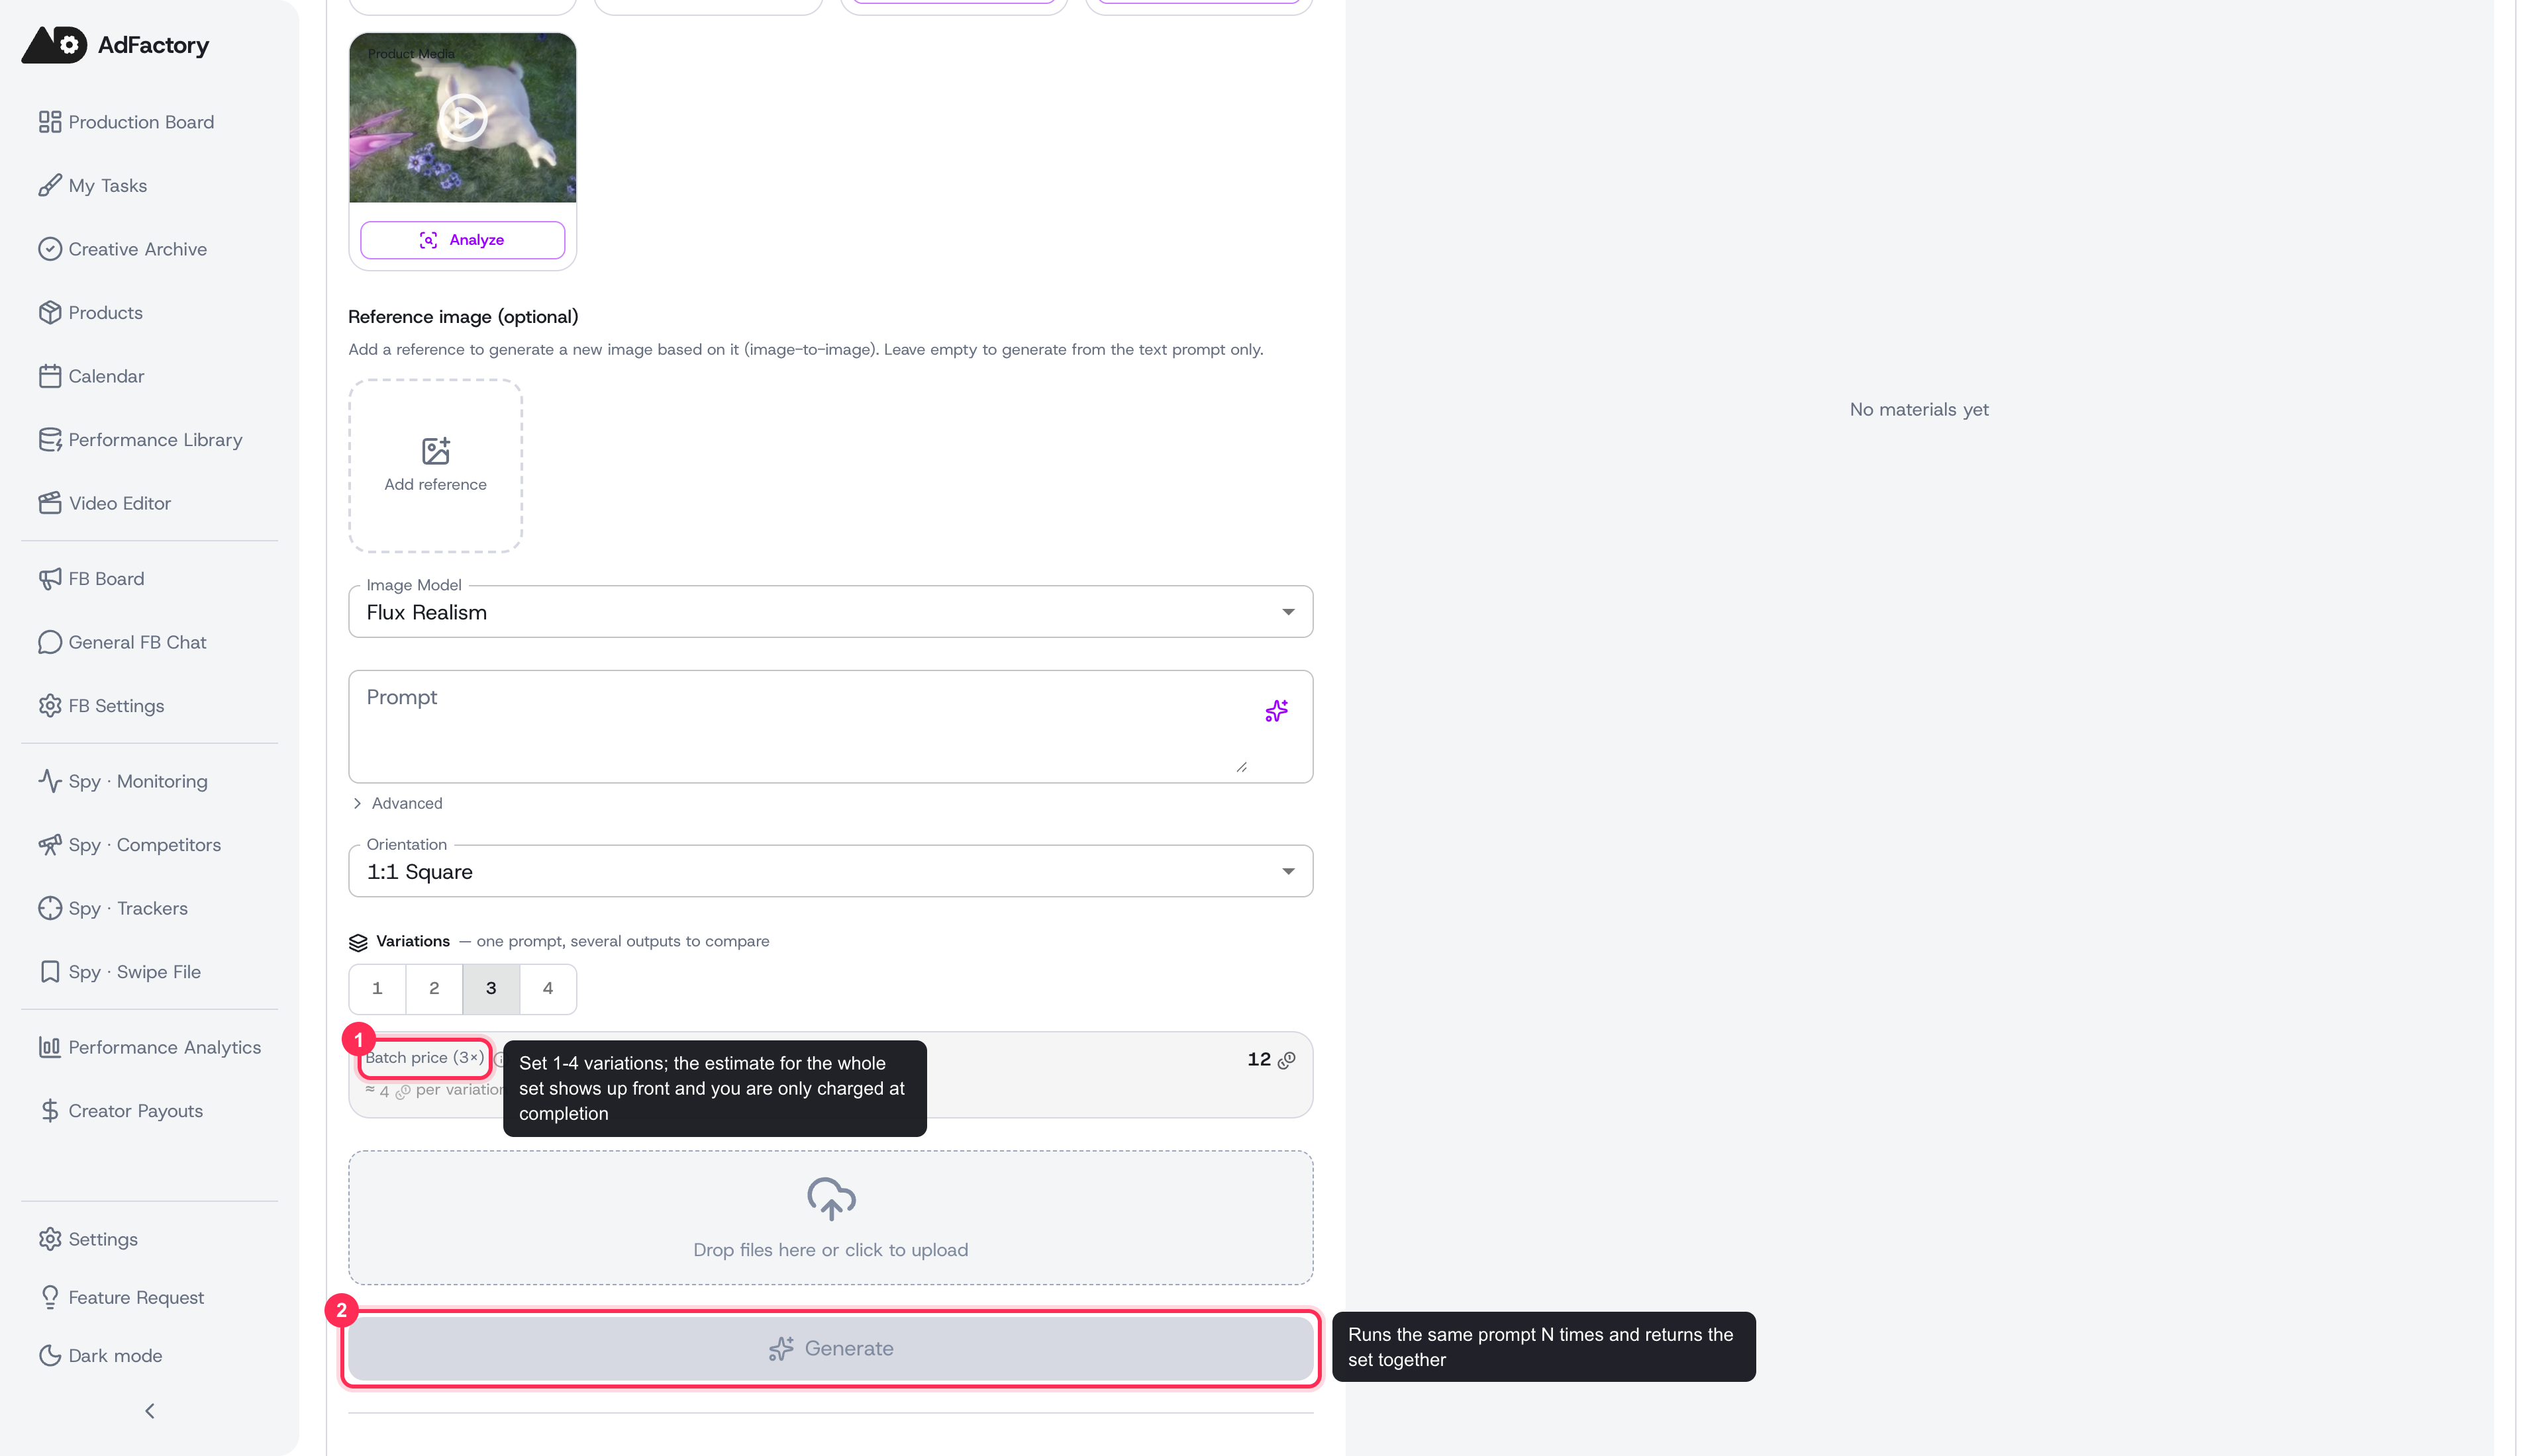Open the Orientation dropdown
The width and height of the screenshot is (2543, 1456).
coord(830,871)
